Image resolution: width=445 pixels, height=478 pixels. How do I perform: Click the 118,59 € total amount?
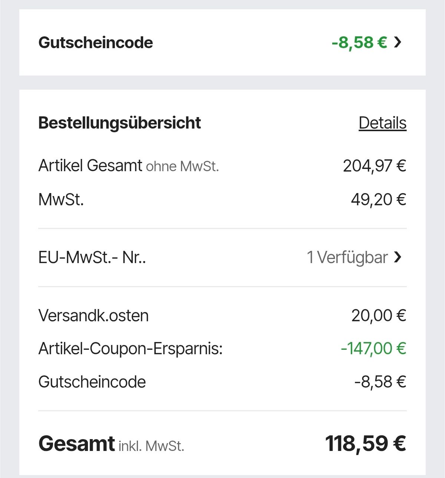click(x=366, y=444)
